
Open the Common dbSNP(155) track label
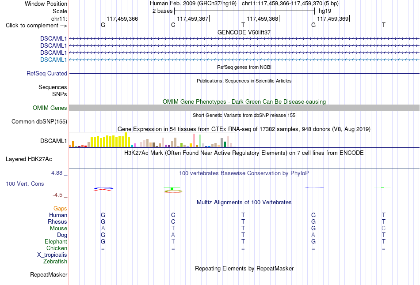coord(39,121)
